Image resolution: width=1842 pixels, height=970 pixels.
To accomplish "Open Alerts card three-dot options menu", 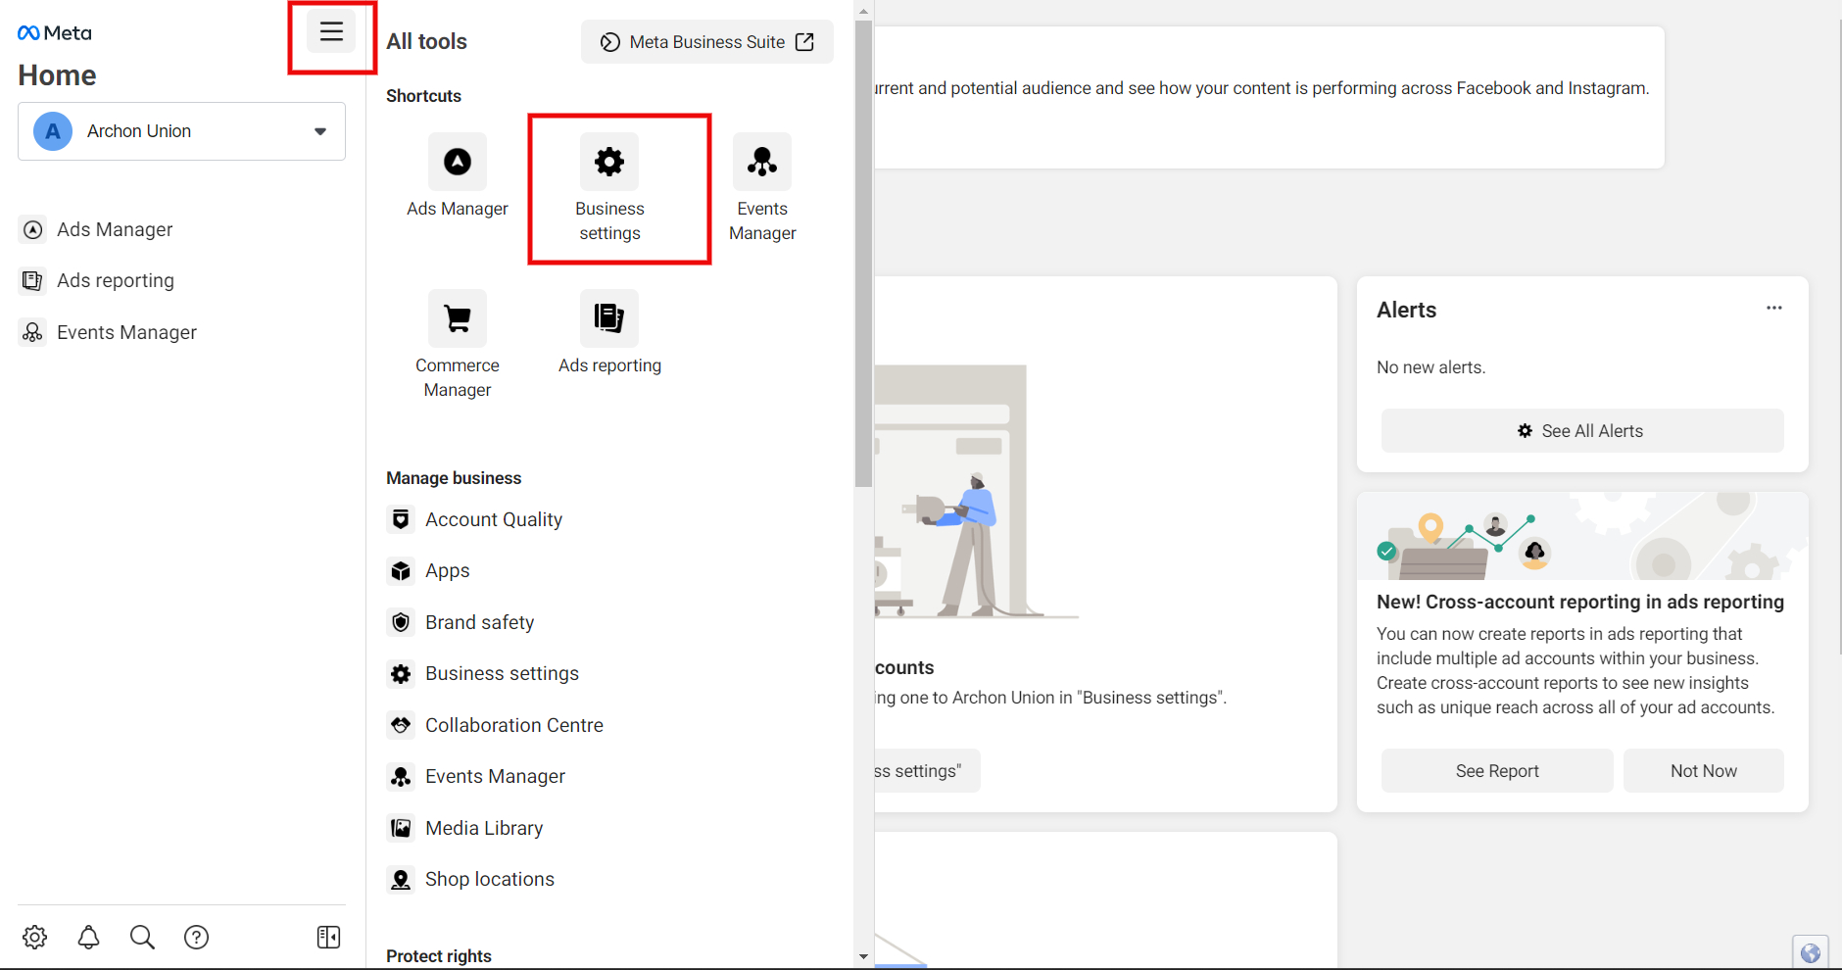I will point(1774,308).
